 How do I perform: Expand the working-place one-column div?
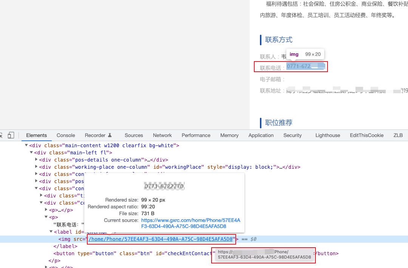36,166
